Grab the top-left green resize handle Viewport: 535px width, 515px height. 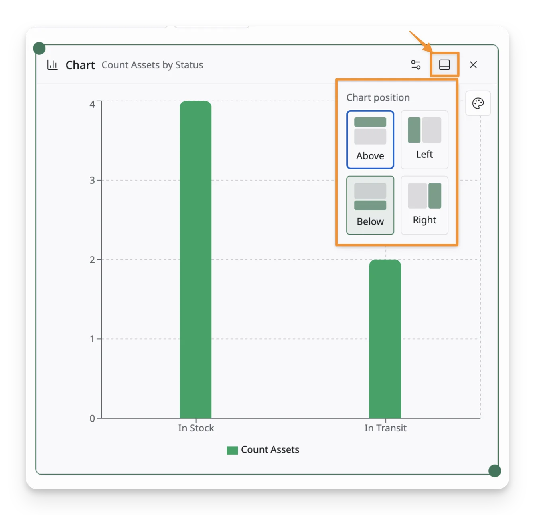39,48
